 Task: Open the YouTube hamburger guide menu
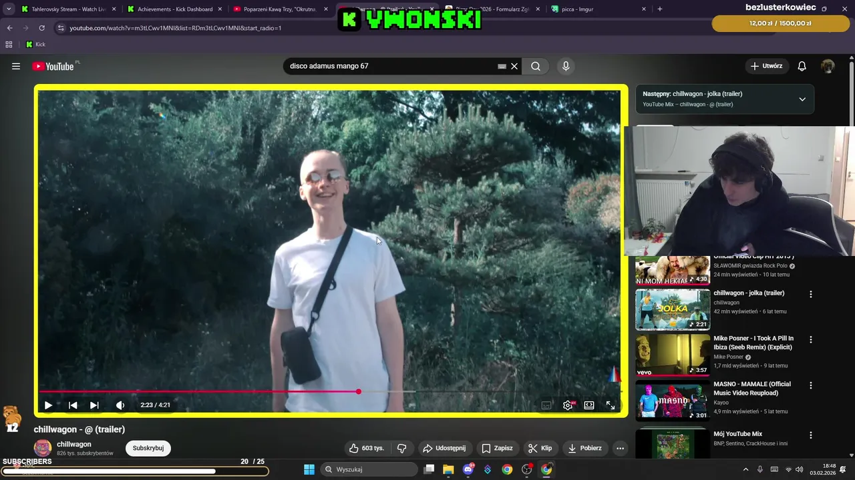16,66
